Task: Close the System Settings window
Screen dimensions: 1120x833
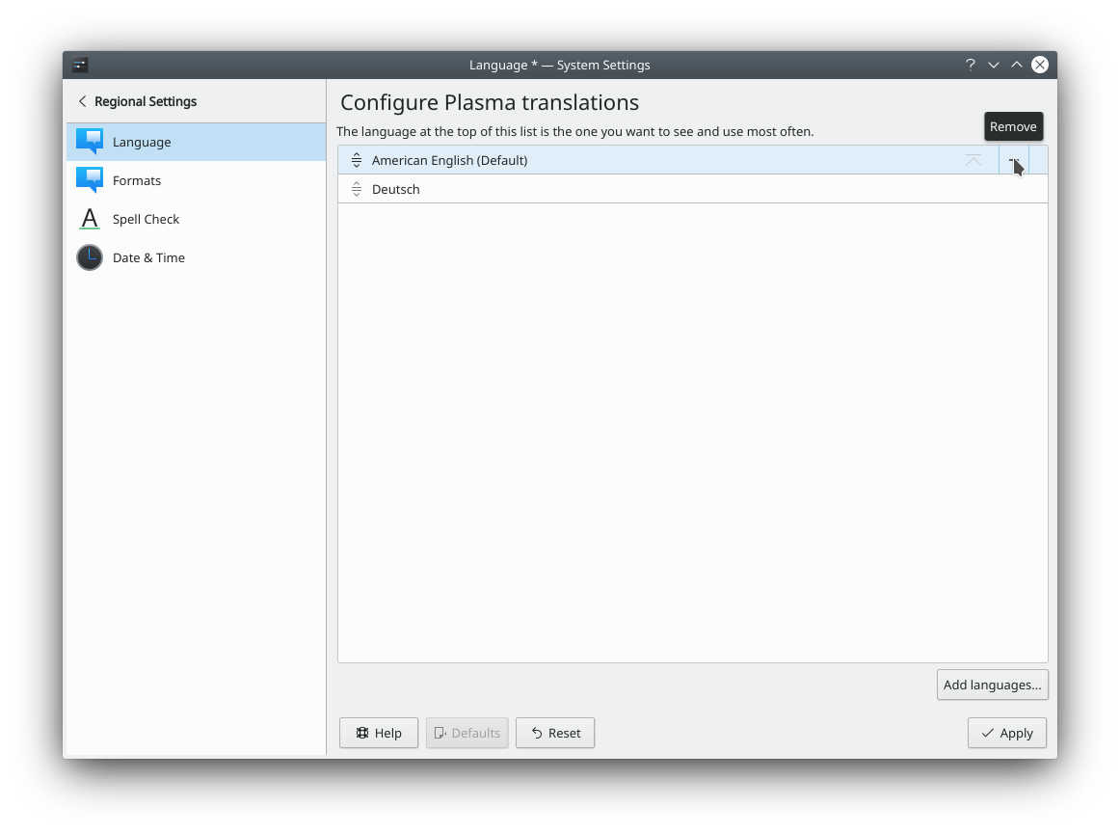Action: tap(1040, 65)
